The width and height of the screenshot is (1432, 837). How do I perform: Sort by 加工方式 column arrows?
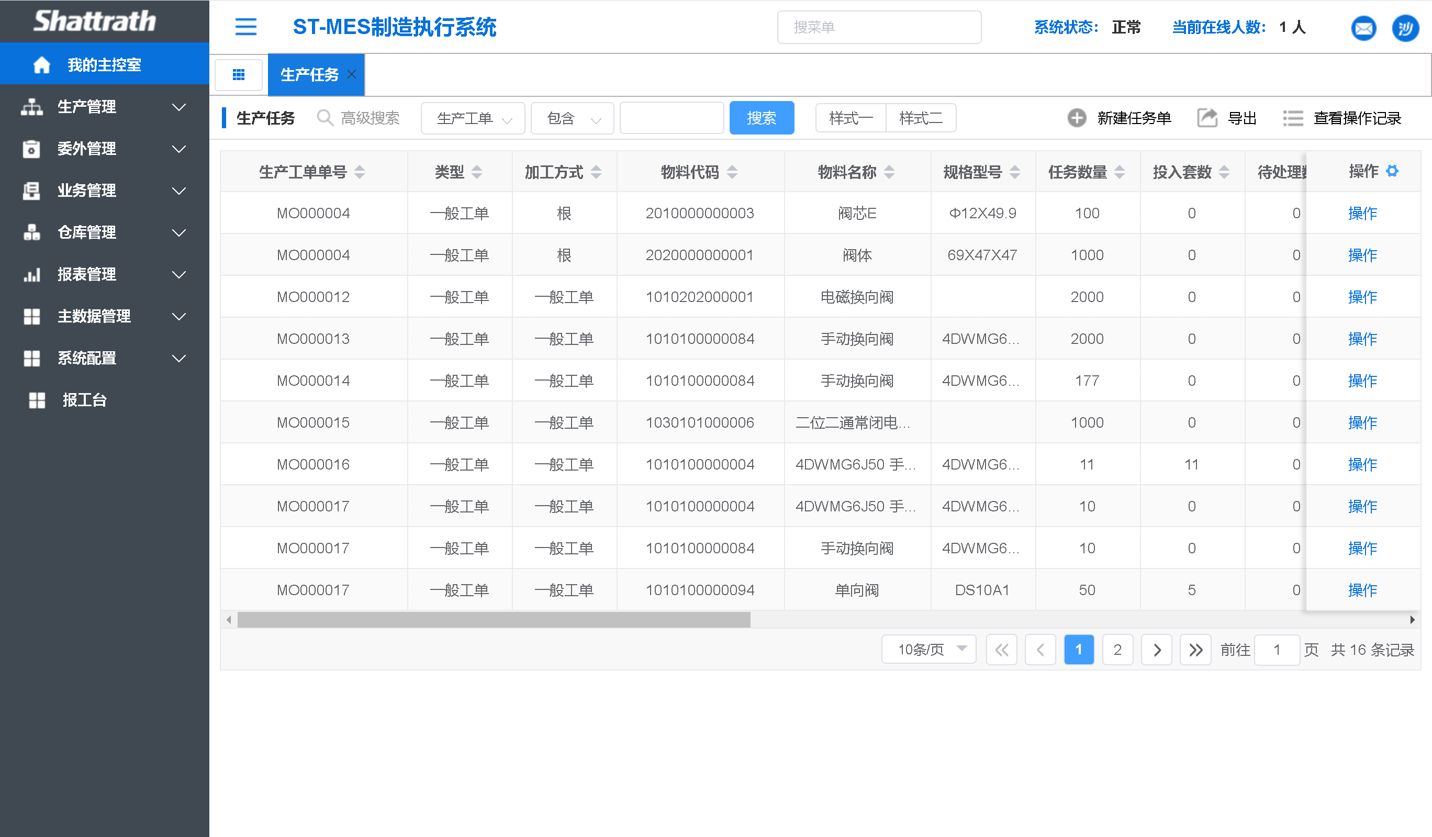[596, 172]
